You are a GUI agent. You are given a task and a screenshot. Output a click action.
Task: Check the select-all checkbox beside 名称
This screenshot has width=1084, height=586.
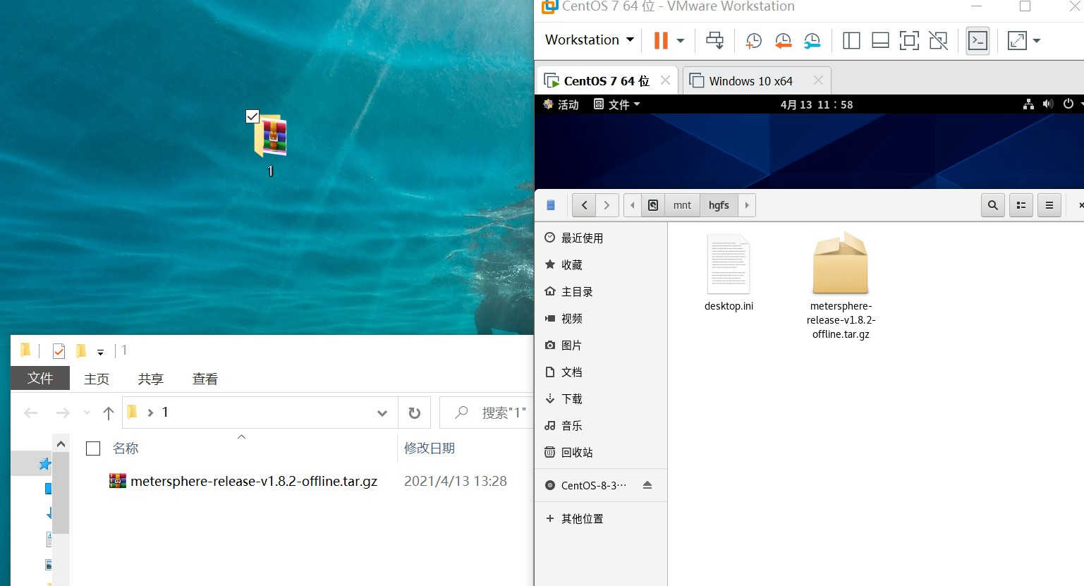(93, 448)
